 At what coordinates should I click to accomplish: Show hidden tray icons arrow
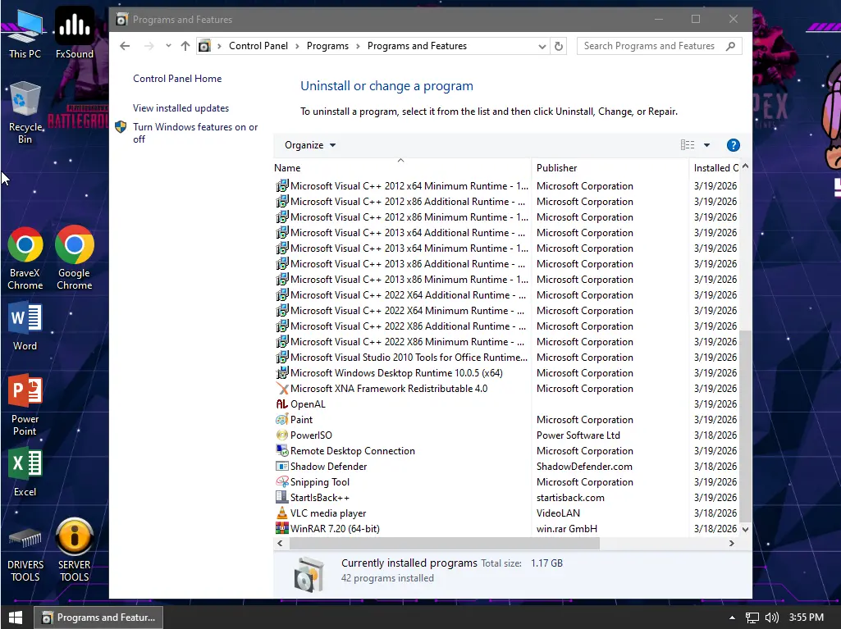pyautogui.click(x=732, y=618)
